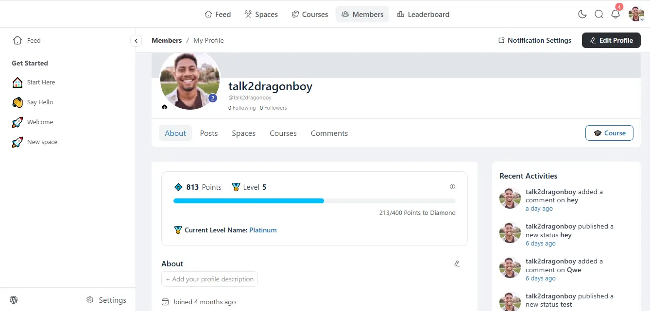Click the points progress bar

(x=314, y=201)
